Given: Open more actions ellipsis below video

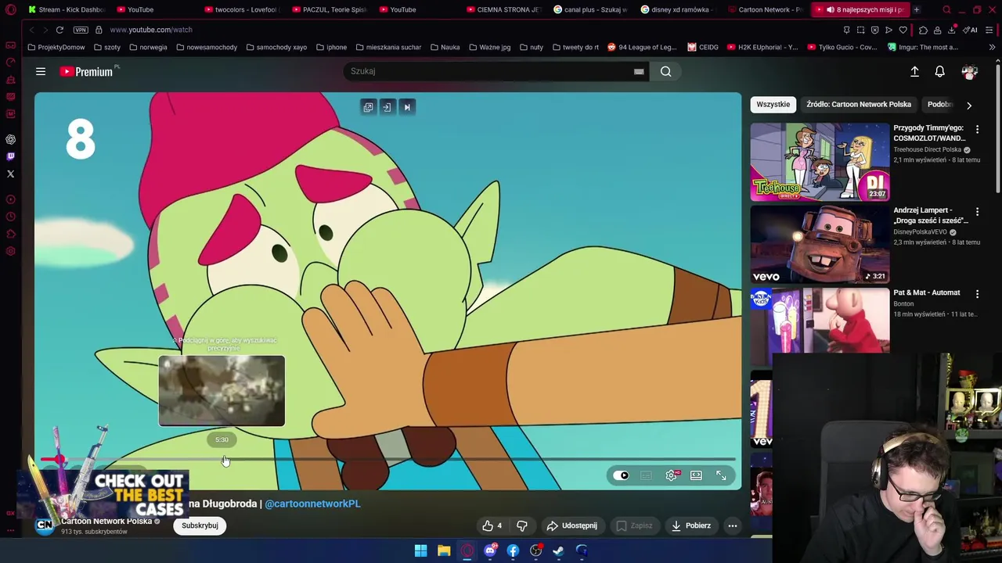Looking at the screenshot, I should [x=733, y=525].
